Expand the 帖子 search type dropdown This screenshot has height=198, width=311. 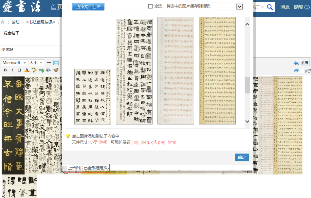point(258,7)
